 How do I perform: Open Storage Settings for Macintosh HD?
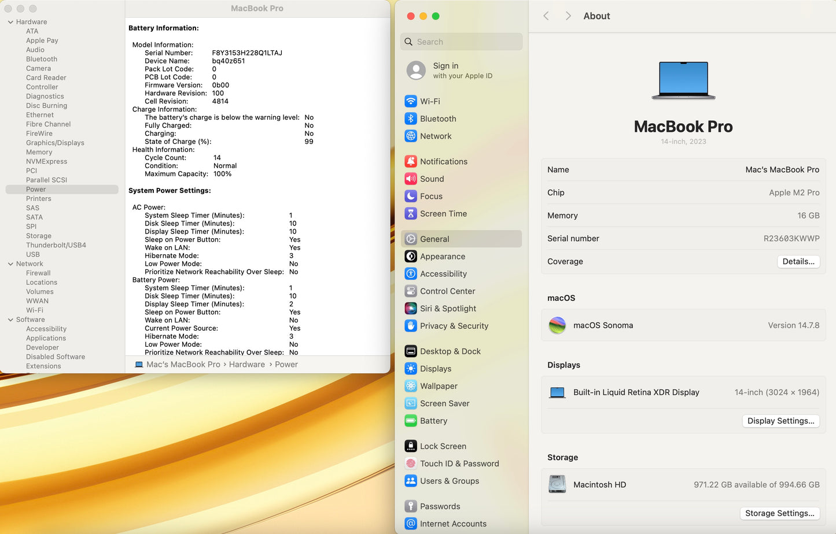point(780,513)
